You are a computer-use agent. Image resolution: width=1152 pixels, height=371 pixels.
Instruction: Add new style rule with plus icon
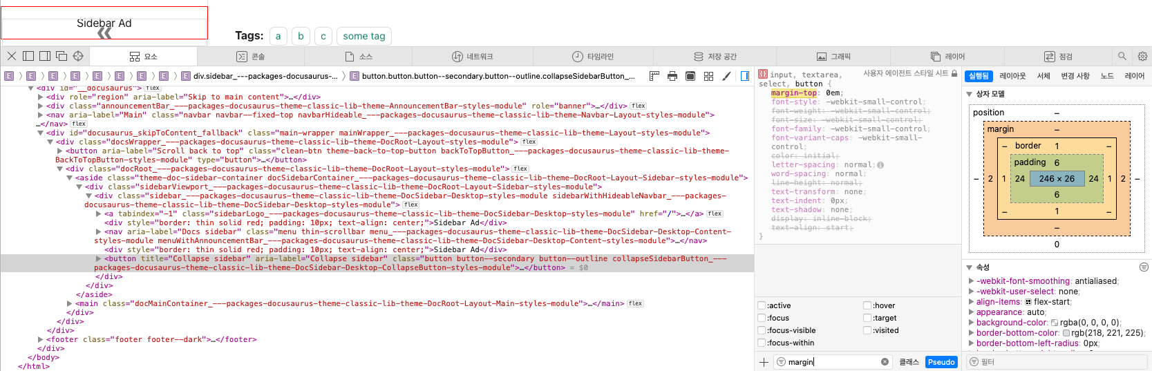click(x=764, y=362)
